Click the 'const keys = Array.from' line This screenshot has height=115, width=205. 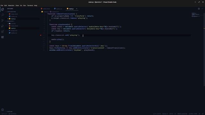[x=78, y=46]
